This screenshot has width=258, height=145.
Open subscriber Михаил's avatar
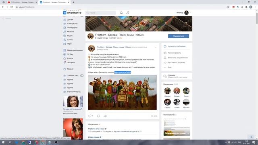click(186, 102)
